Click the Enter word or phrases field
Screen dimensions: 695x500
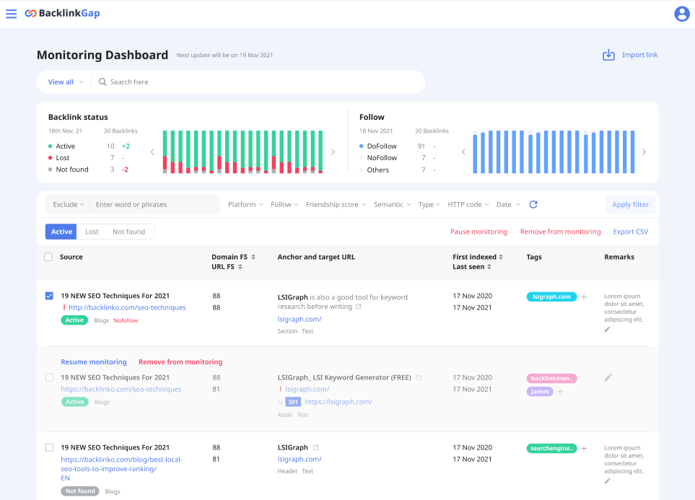155,204
